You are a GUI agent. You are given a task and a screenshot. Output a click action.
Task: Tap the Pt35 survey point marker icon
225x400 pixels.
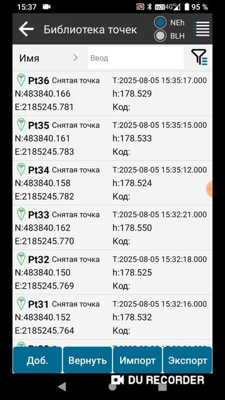(x=21, y=124)
